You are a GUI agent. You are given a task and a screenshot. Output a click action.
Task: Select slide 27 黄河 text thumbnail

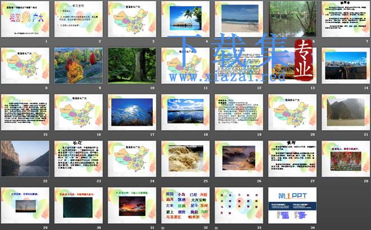pos(292,159)
